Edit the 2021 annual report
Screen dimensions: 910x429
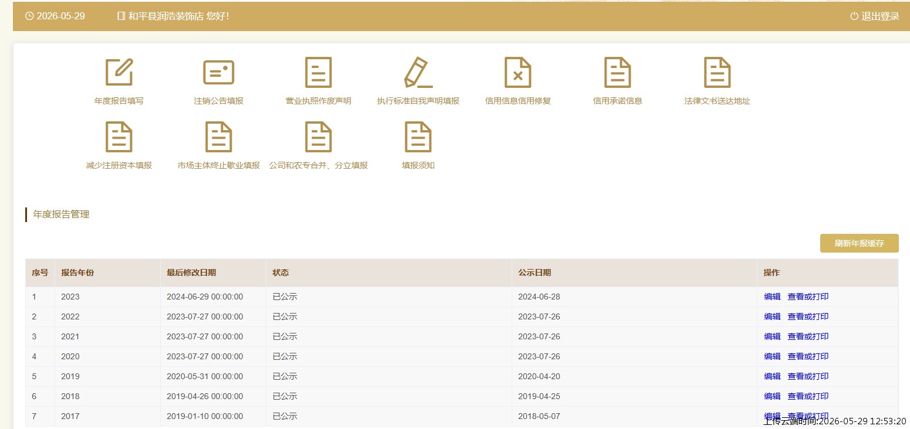(772, 336)
